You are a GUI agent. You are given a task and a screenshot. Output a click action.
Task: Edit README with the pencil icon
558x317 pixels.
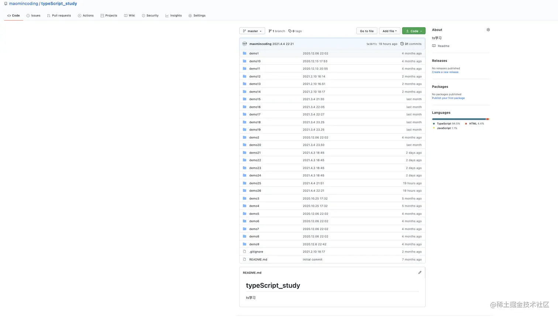(x=420, y=272)
